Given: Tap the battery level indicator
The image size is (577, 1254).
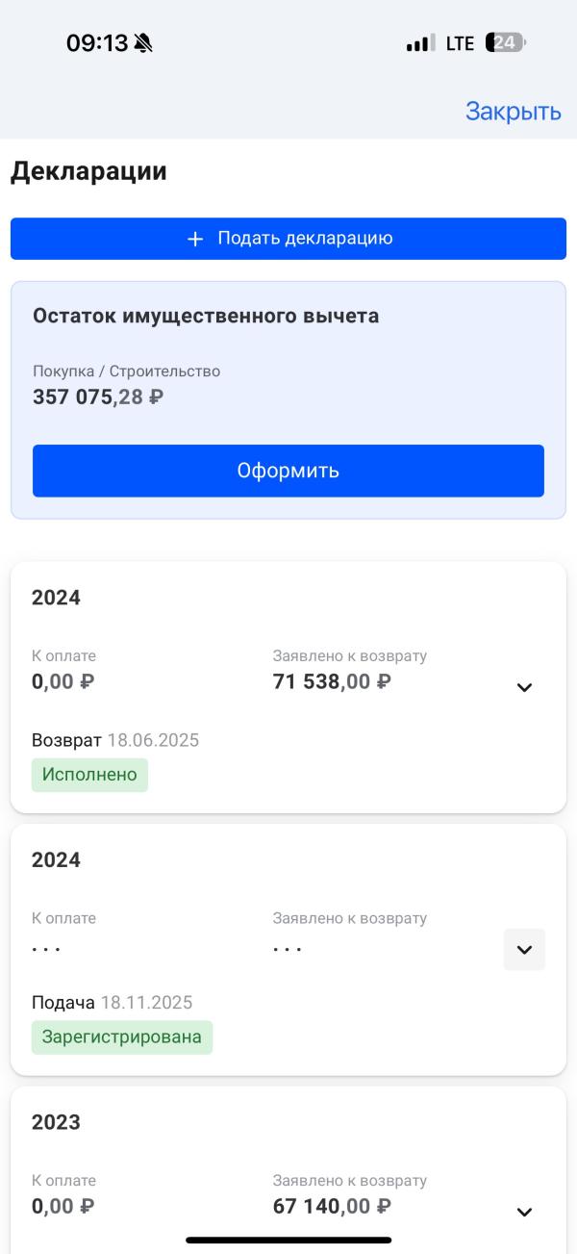Looking at the screenshot, I should pyautogui.click(x=506, y=43).
